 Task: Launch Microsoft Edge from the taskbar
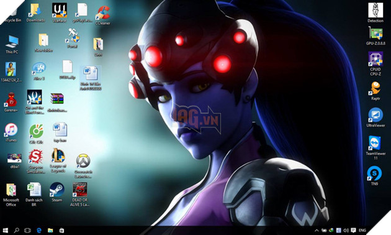(39, 230)
